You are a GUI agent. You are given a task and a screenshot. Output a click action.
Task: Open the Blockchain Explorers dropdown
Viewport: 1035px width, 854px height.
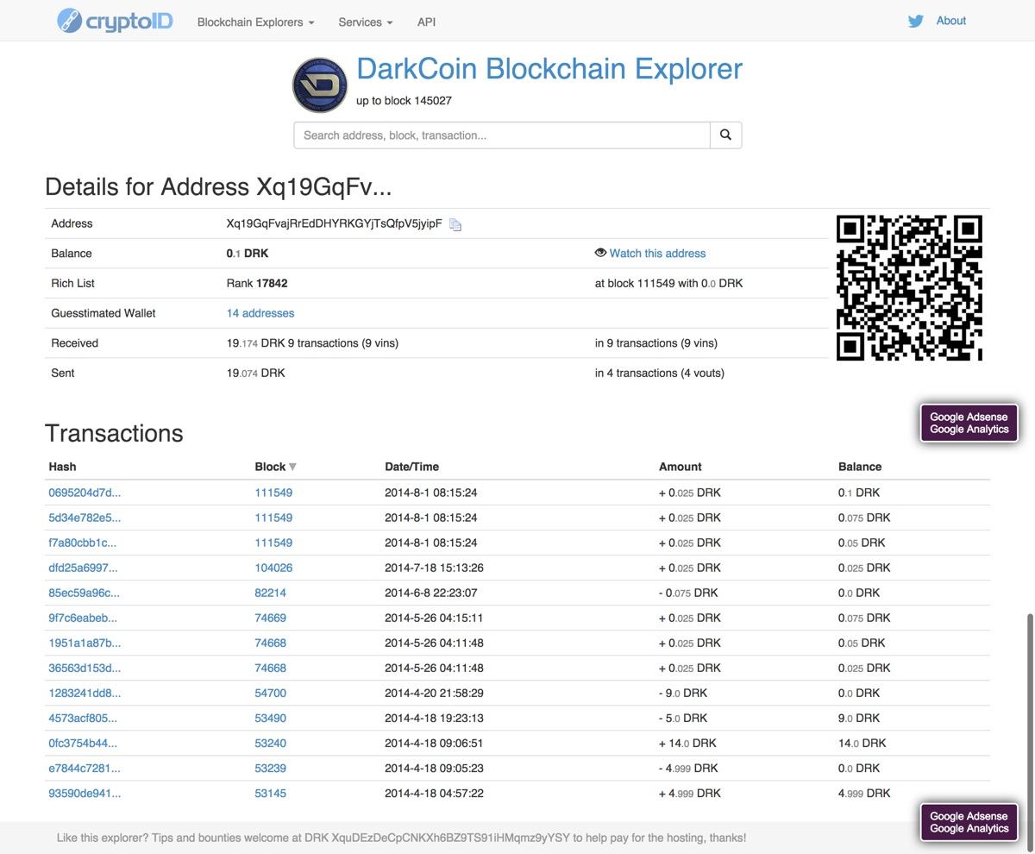[x=255, y=22]
